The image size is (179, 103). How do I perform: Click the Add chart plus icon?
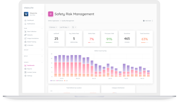144,21
